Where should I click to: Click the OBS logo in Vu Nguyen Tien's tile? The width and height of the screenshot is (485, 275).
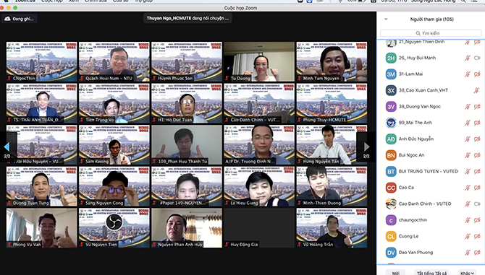114,222
